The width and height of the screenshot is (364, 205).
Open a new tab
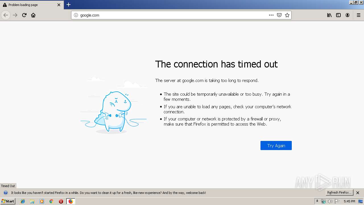point(69,5)
